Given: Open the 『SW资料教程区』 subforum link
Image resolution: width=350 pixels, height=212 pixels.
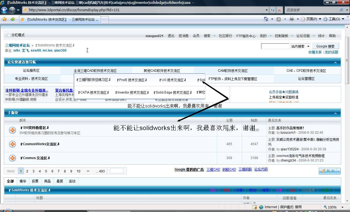Looking at the screenshot, I should (34, 128).
